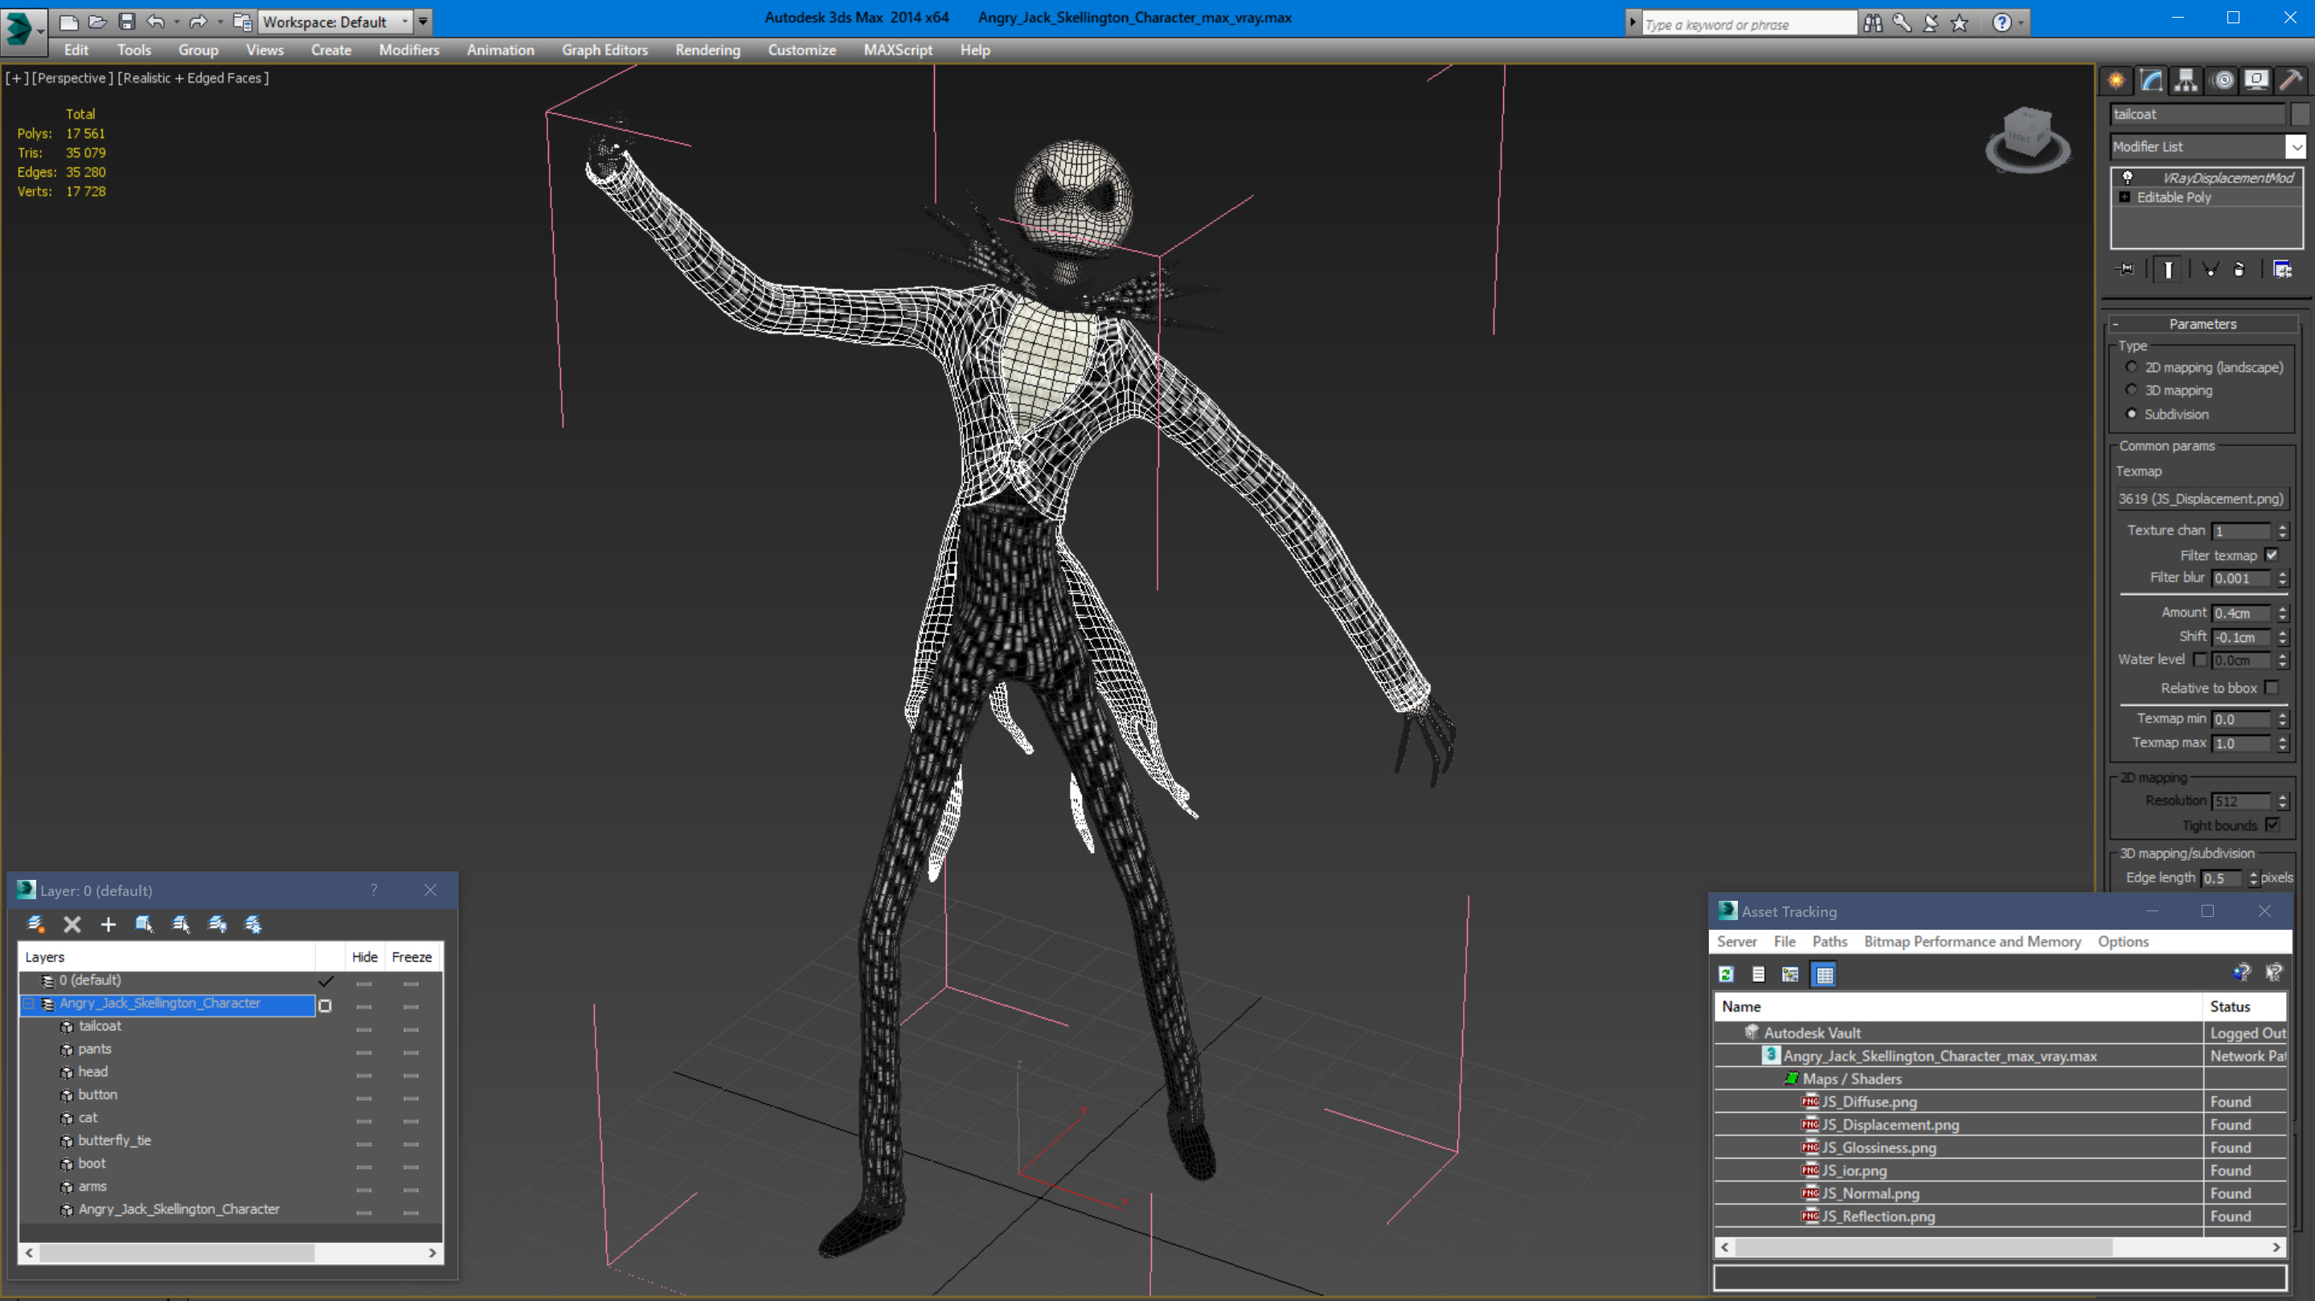Enable Relative to bbox checkbox
The height and width of the screenshot is (1301, 2315).
[x=2272, y=687]
